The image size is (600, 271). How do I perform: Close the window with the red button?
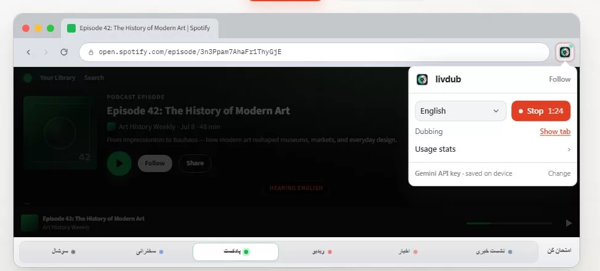click(26, 28)
